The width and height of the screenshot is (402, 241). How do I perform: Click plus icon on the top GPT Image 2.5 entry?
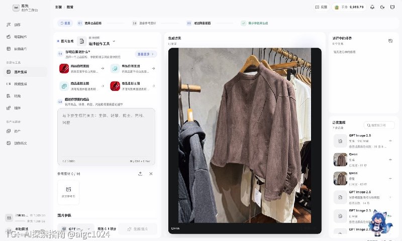point(390,141)
